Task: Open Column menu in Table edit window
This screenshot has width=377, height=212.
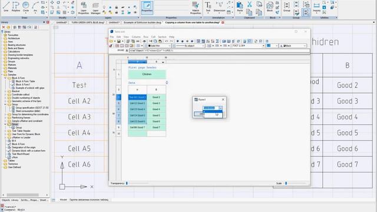Action: coord(136,37)
